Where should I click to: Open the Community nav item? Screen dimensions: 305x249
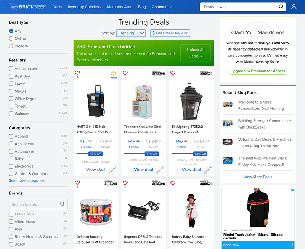tap(162, 7)
